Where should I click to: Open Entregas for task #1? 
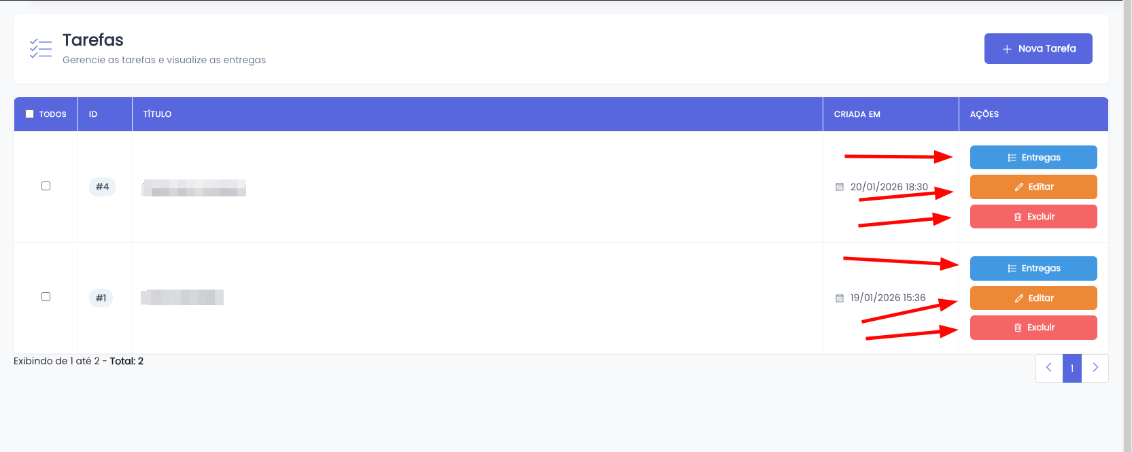tap(1033, 268)
